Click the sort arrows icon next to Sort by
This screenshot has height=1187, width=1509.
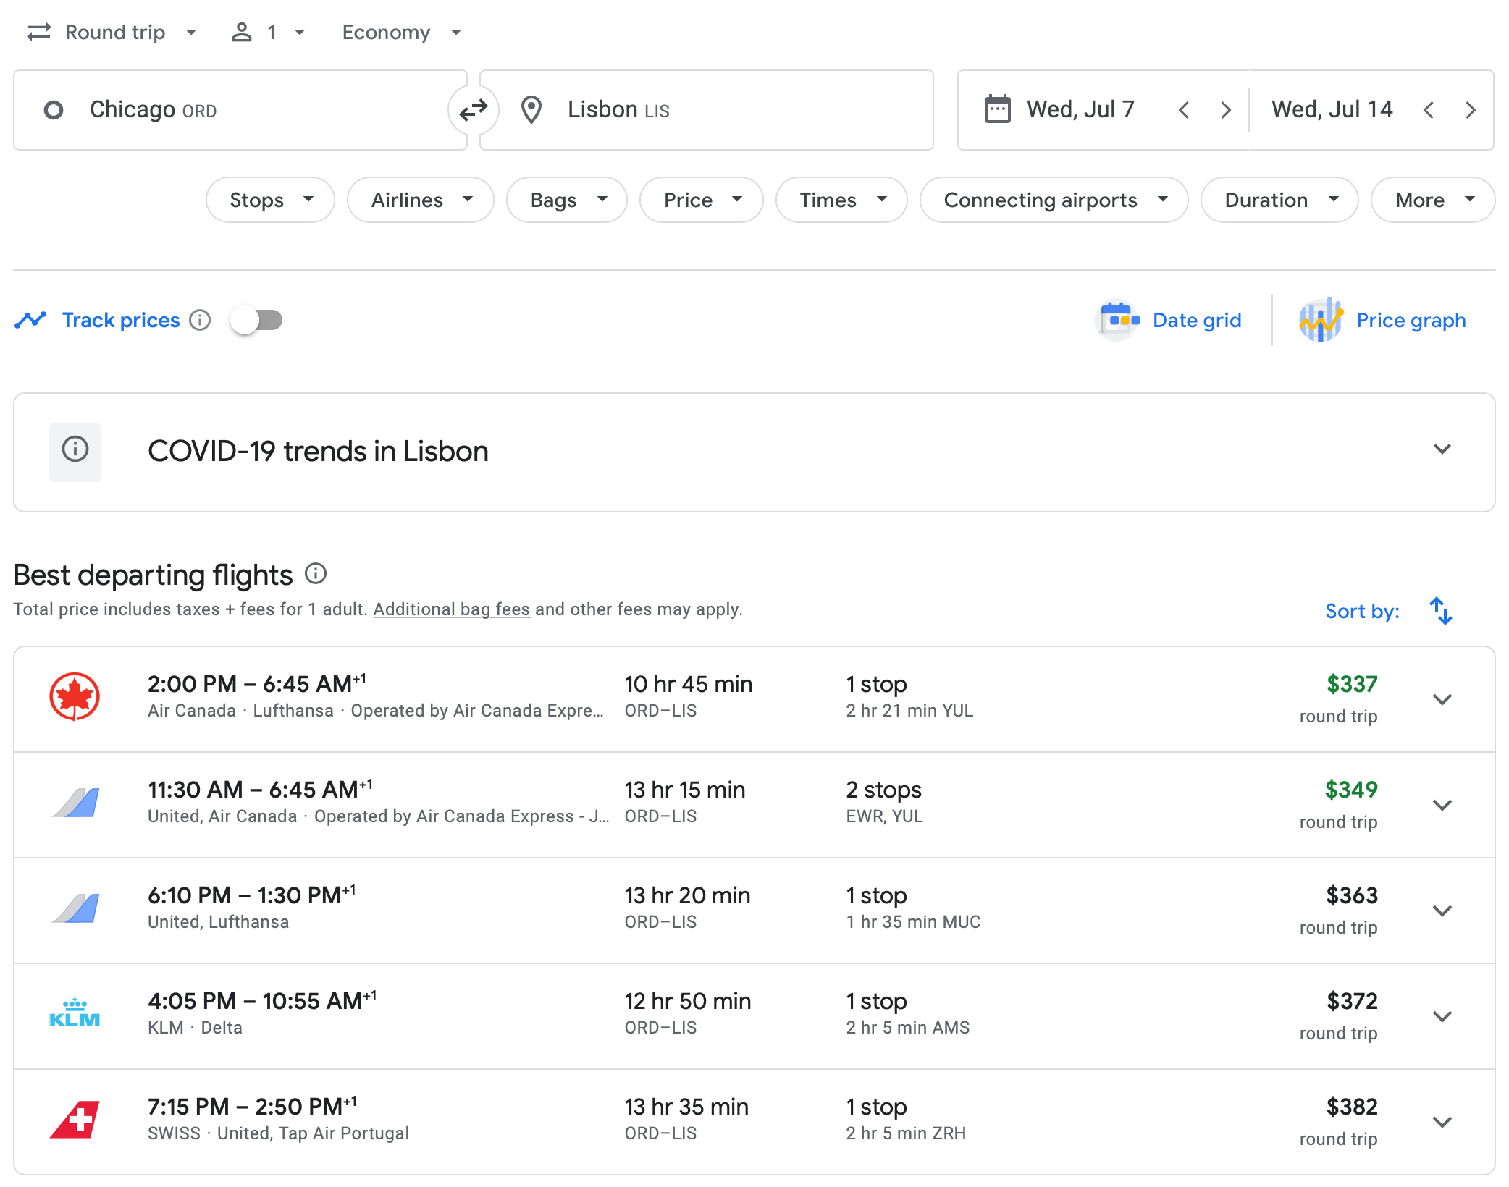point(1439,612)
